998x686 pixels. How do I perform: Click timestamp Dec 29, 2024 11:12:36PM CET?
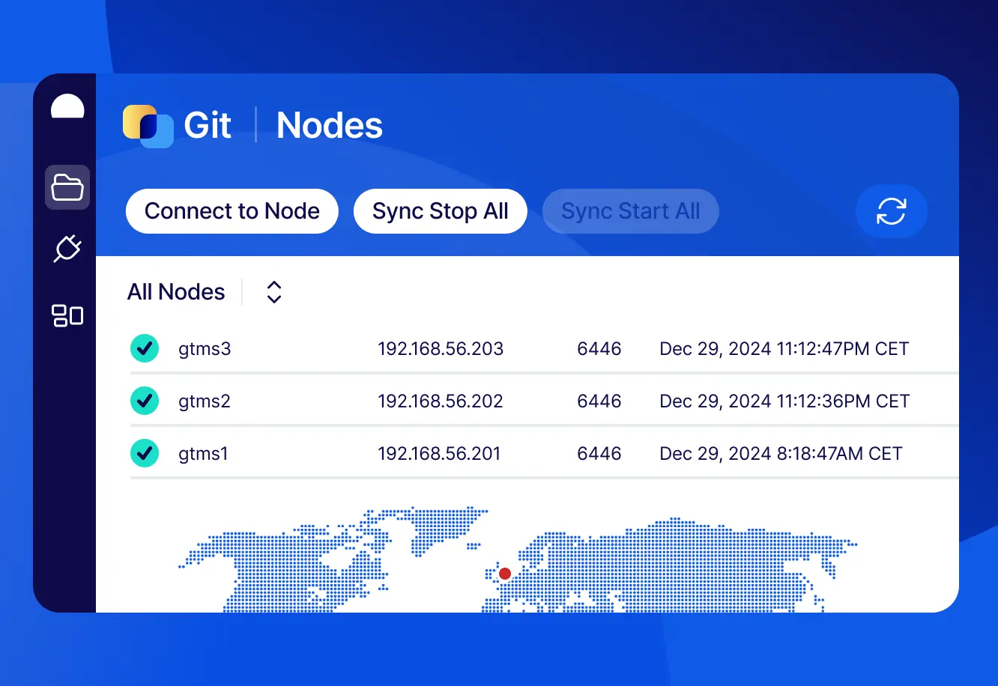[x=784, y=401]
